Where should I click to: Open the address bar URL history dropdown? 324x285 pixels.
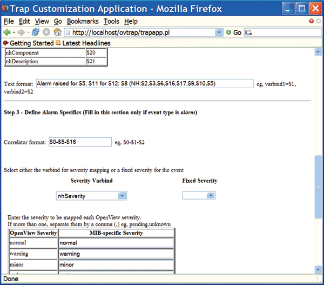click(x=219, y=32)
